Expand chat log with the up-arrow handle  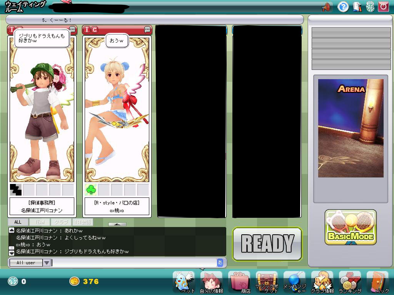click(117, 224)
